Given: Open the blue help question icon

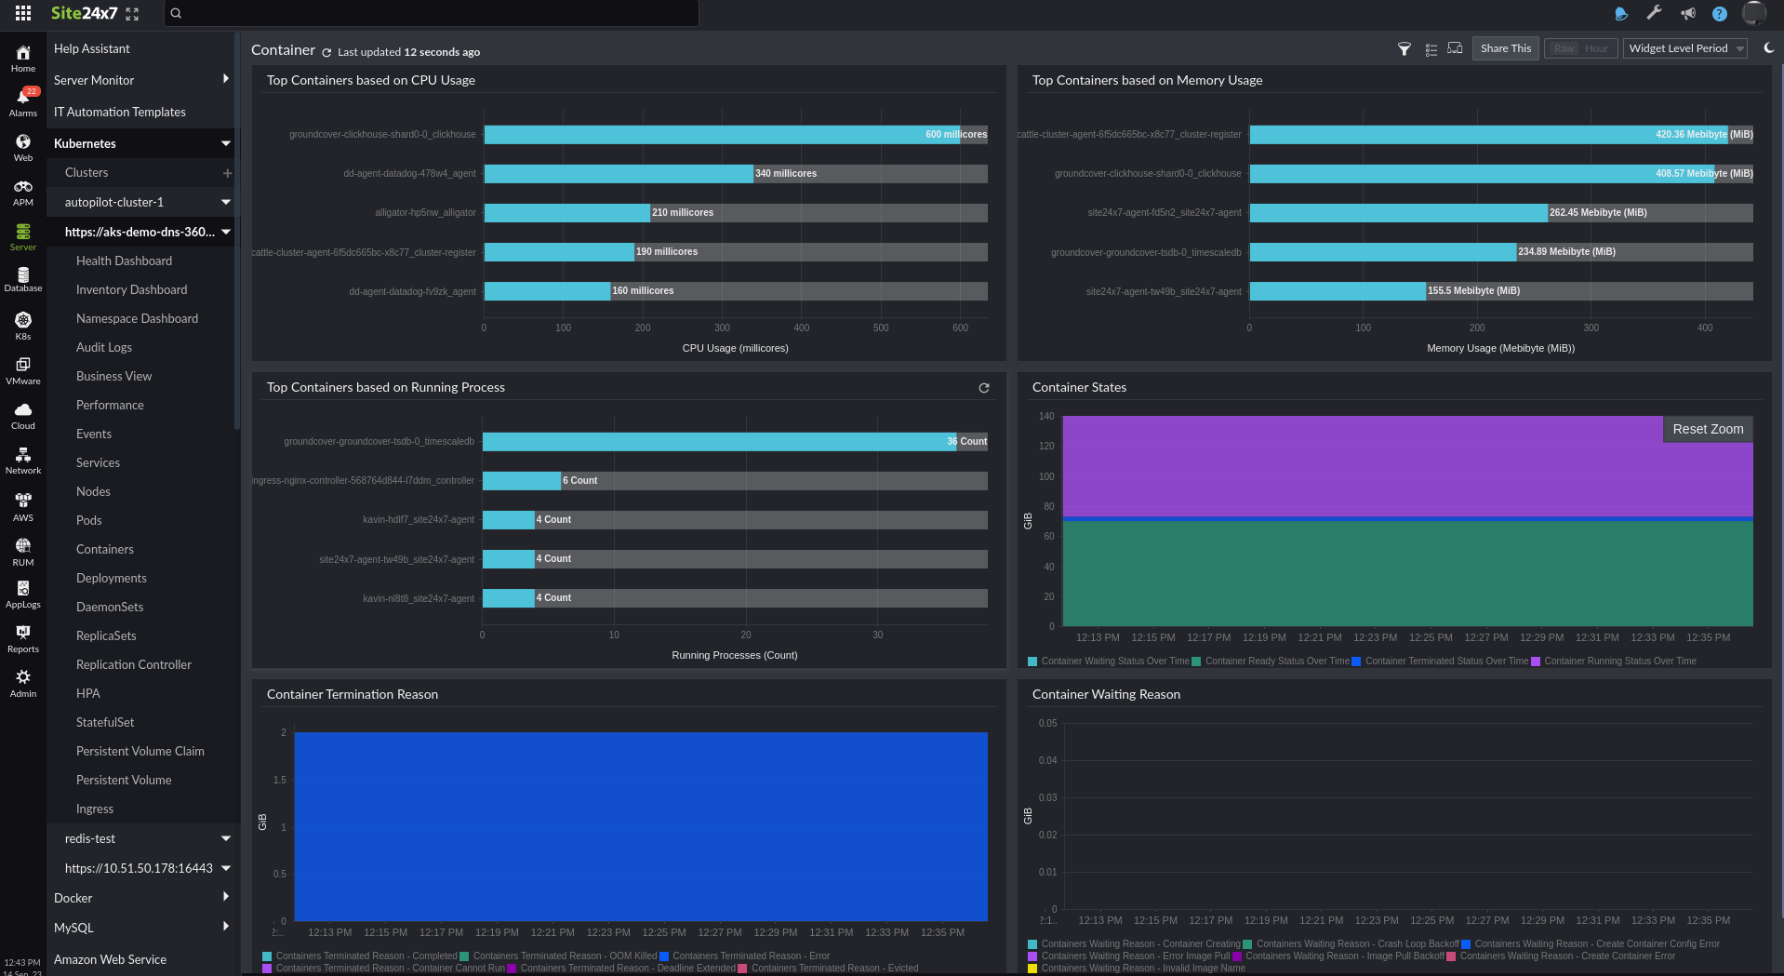Looking at the screenshot, I should (1720, 14).
